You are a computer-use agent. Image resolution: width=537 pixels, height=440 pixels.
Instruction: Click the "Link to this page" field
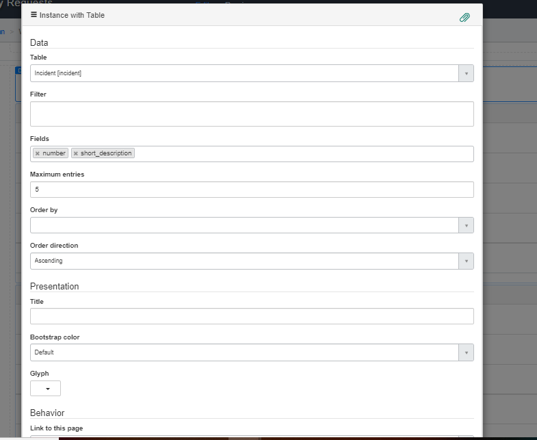[252, 436]
